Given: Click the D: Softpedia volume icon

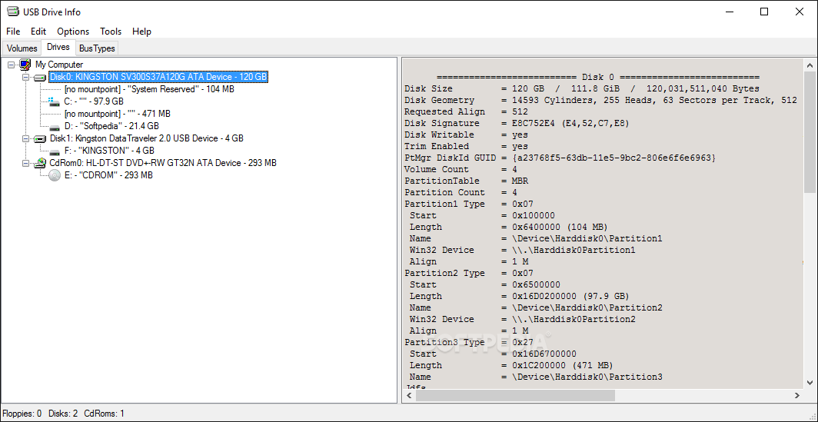Looking at the screenshot, I should 55,126.
